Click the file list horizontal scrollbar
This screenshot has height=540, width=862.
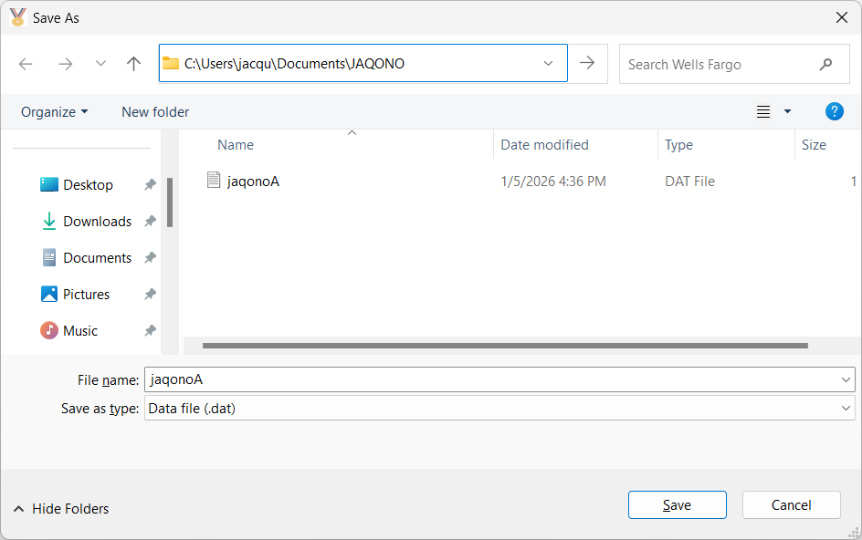505,346
